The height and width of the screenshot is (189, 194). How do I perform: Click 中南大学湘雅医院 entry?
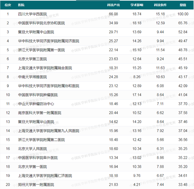[x=32, y=77]
